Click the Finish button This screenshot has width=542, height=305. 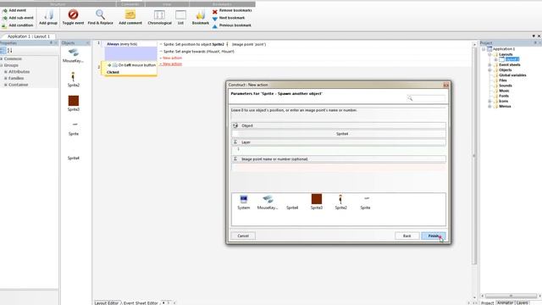[x=434, y=236]
